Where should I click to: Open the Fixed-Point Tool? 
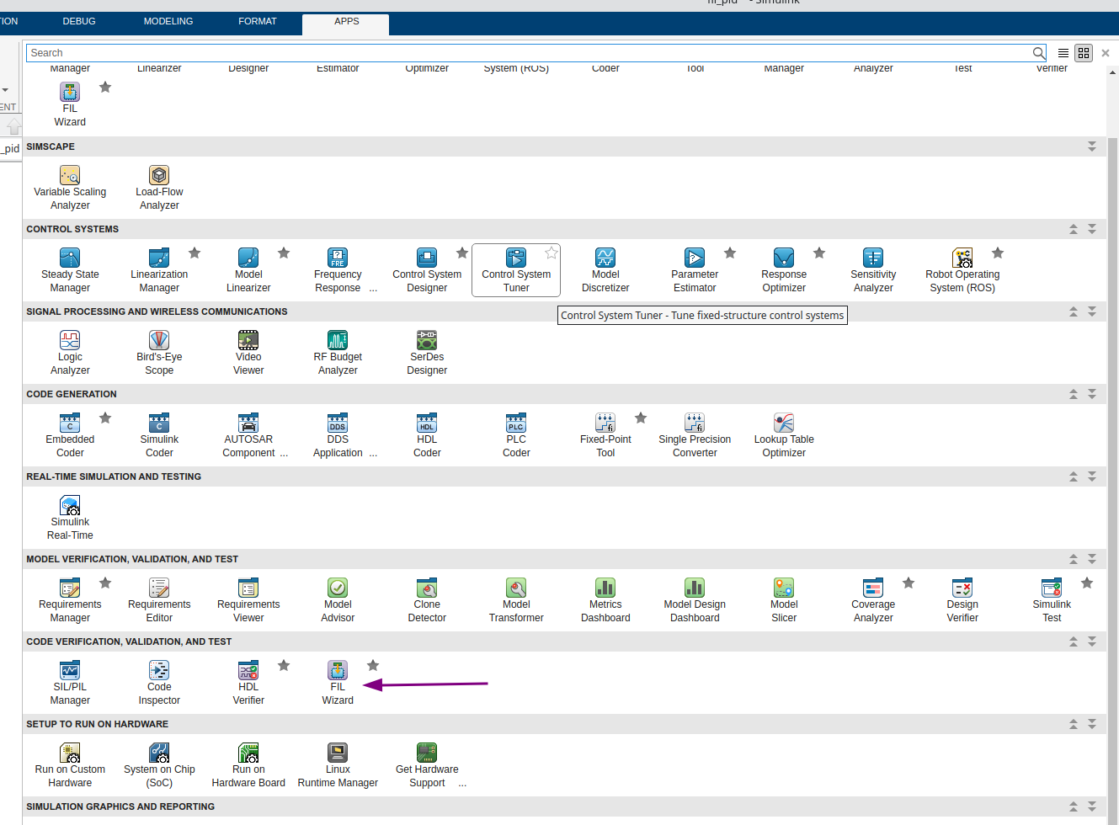pos(605,434)
